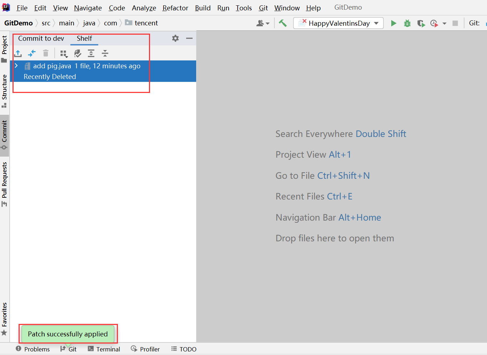
Task: Expand the 'add pig.java' shelved changelist
Action: pos(16,65)
